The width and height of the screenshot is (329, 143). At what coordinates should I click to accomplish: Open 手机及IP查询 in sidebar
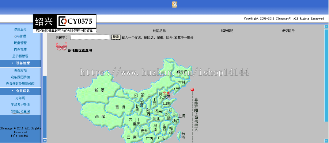coord(20,105)
